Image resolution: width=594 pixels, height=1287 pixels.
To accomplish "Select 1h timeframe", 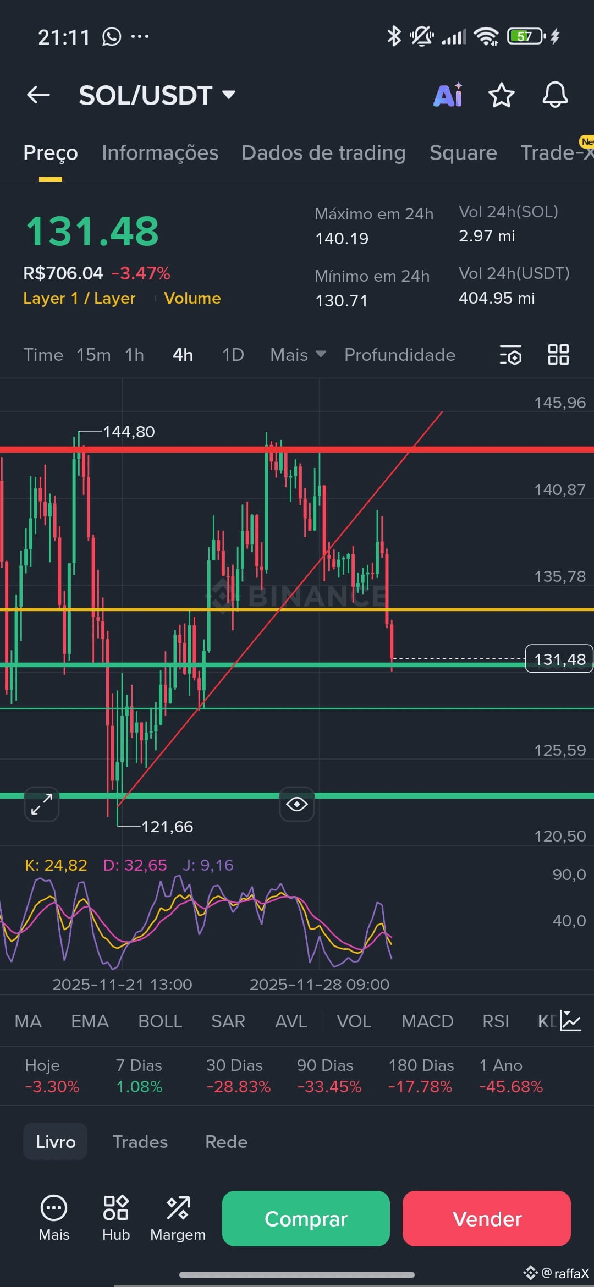I will (x=134, y=355).
